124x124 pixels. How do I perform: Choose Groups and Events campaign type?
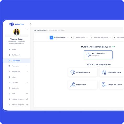tap(112, 84)
